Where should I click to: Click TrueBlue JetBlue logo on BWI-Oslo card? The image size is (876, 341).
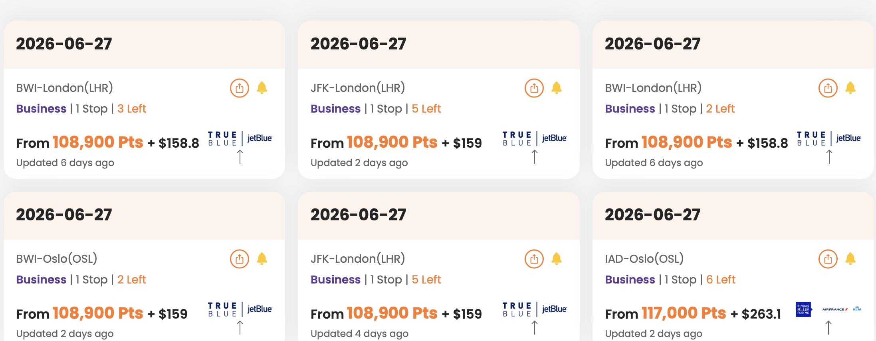pyautogui.click(x=240, y=309)
